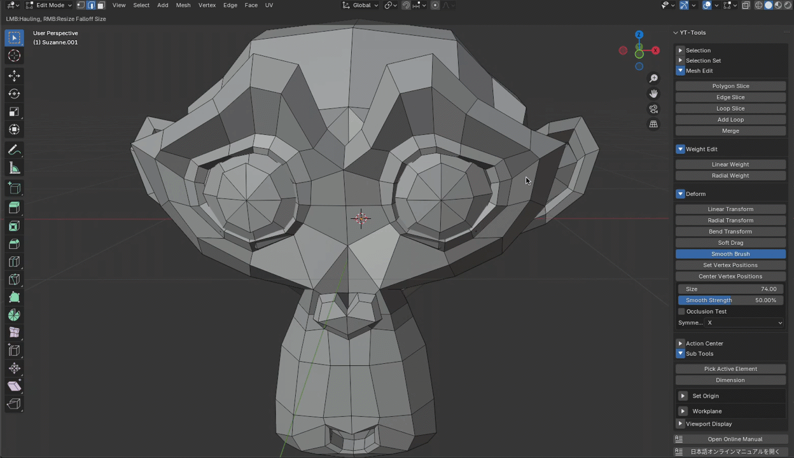Pick the Edge Slide tool
Image resolution: width=794 pixels, height=458 pixels.
click(14, 350)
